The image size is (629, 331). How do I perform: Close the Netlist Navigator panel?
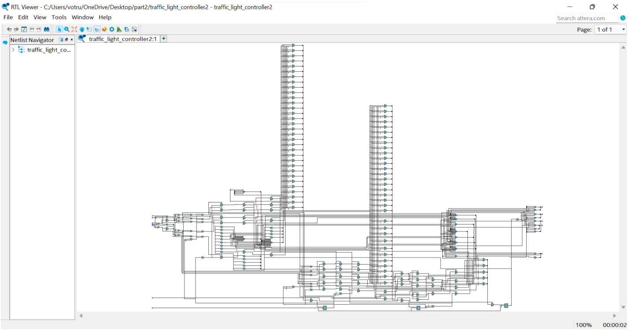[x=72, y=40]
